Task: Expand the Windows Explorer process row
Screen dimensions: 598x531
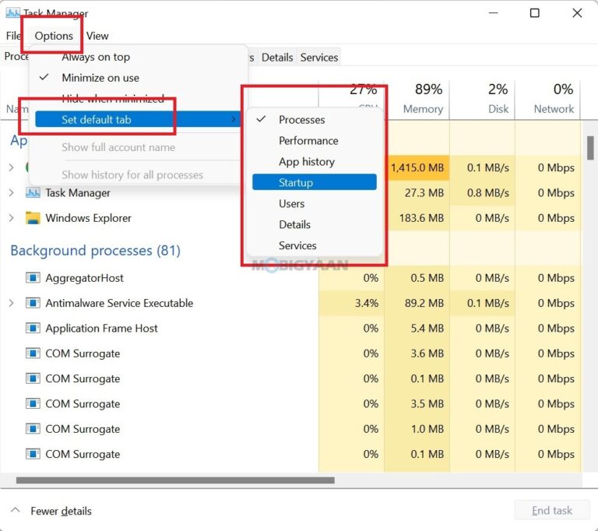Action: point(12,218)
